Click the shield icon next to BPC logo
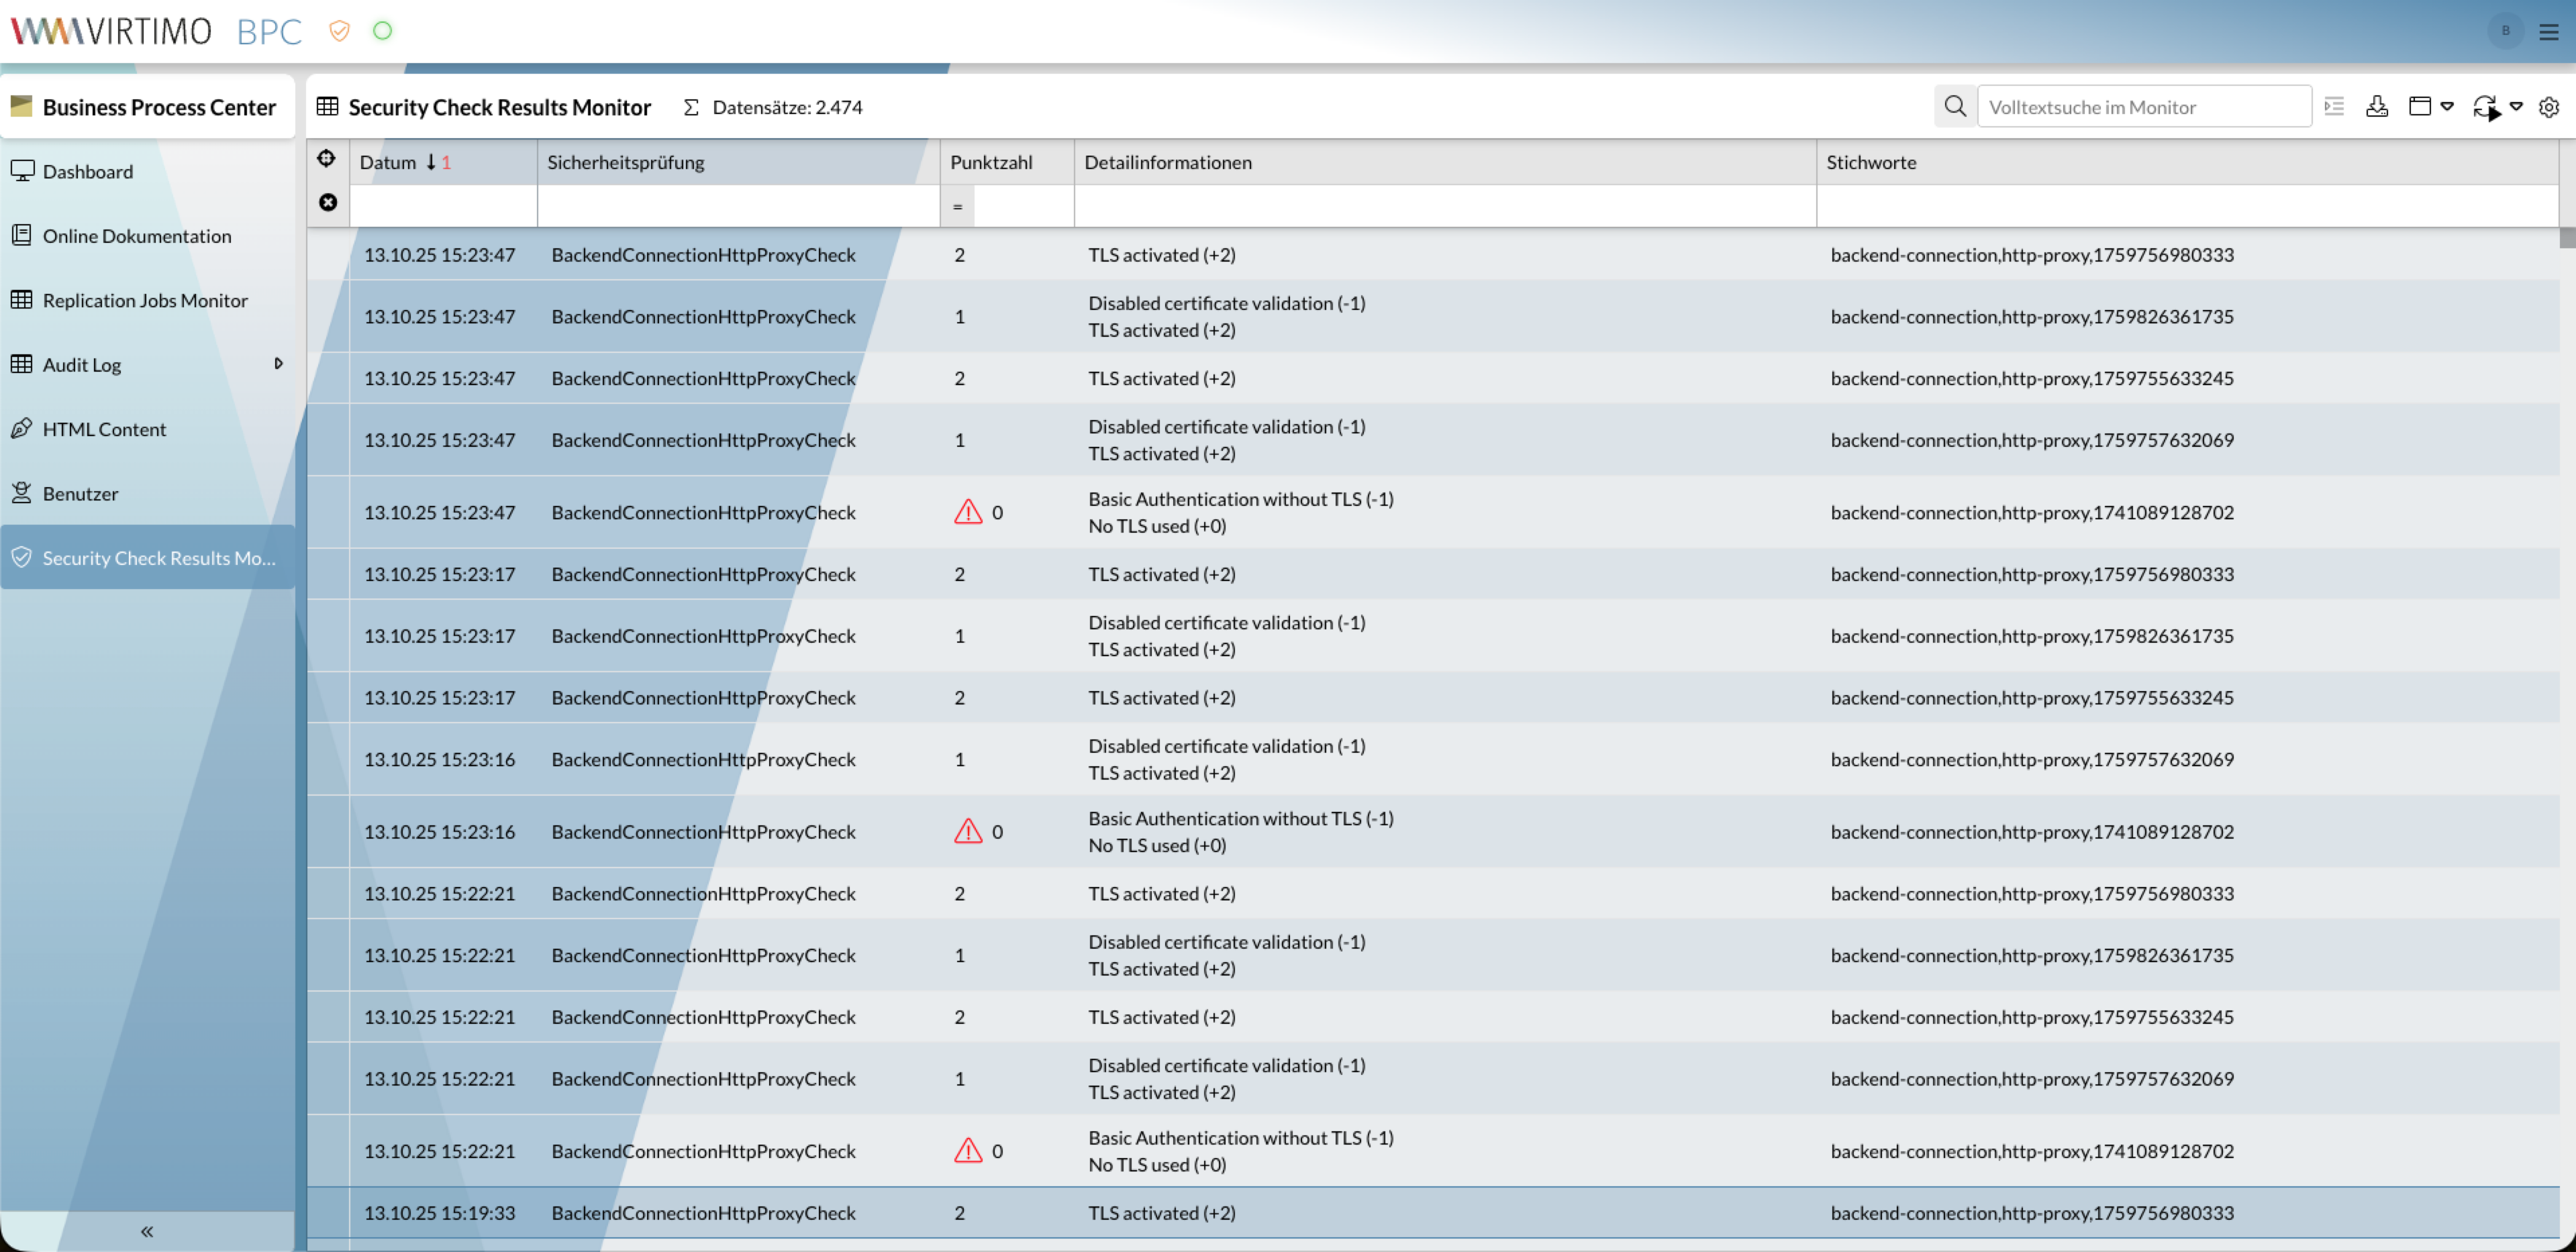This screenshot has width=2576, height=1252. (339, 31)
